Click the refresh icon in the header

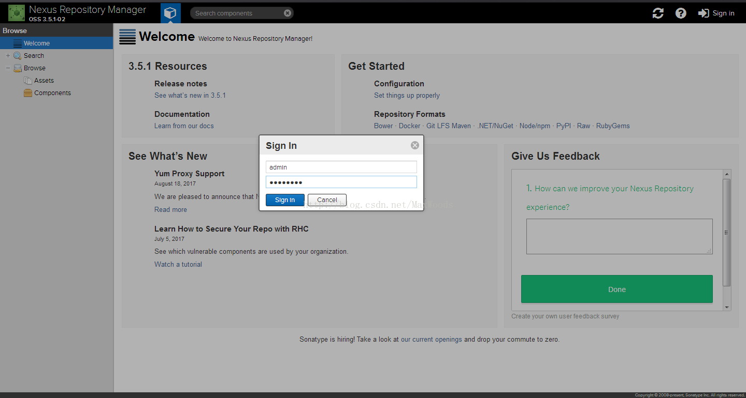click(658, 13)
